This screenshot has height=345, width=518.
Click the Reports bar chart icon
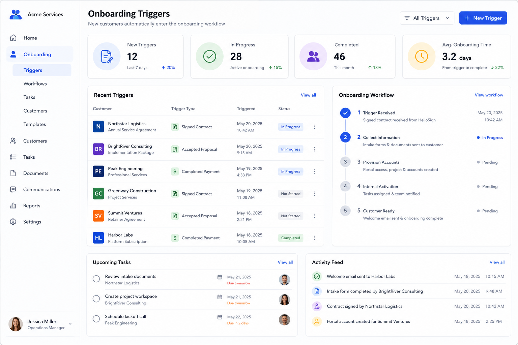click(x=13, y=206)
